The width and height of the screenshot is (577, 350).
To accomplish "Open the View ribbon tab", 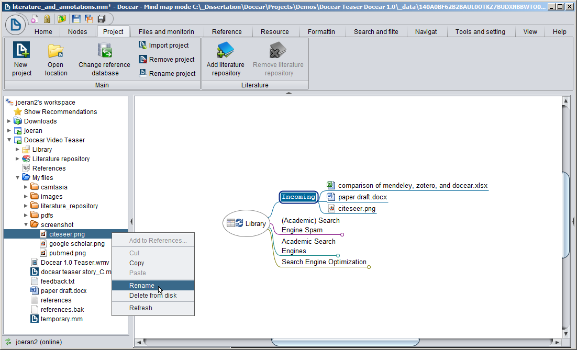I will pos(530,31).
